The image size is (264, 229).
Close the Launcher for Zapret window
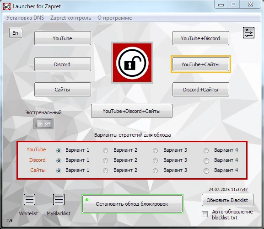[251, 5]
